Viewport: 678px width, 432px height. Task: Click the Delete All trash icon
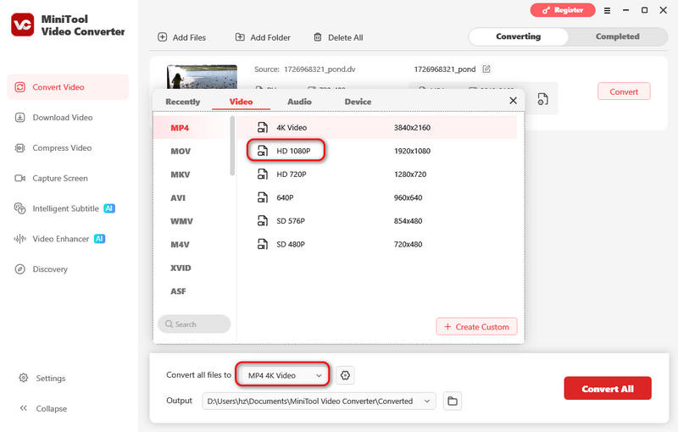317,37
